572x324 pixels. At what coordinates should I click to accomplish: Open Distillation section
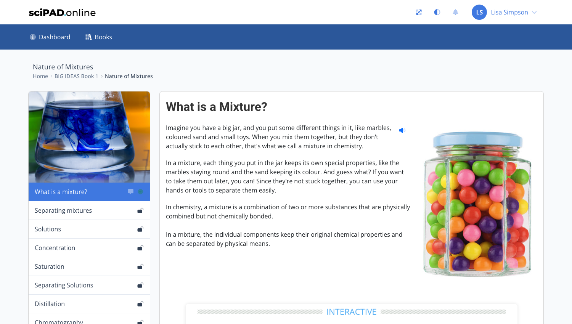89,304
